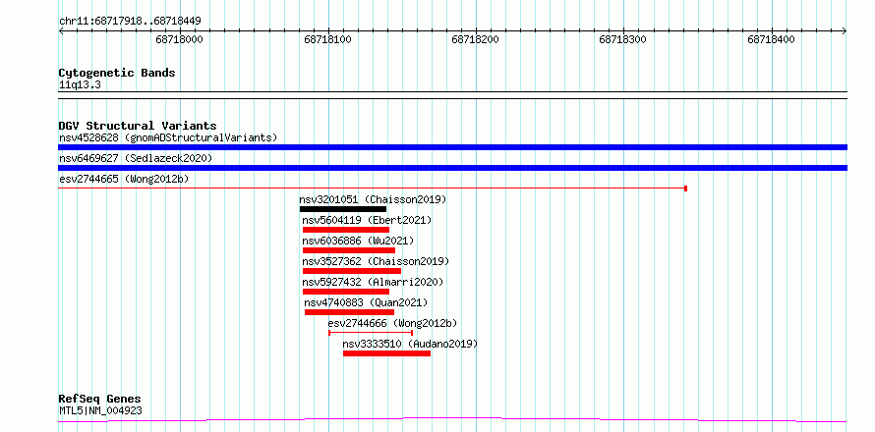Click the red bar under nsv6036886
This screenshot has width=875, height=432.
pyautogui.click(x=349, y=250)
